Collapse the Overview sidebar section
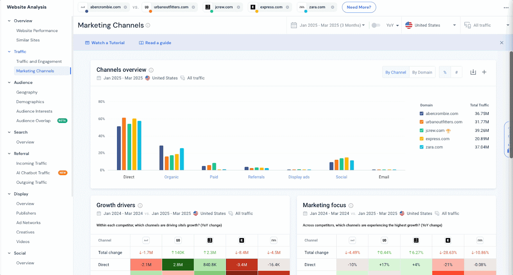The height and width of the screenshot is (275, 513). pyautogui.click(x=9, y=21)
